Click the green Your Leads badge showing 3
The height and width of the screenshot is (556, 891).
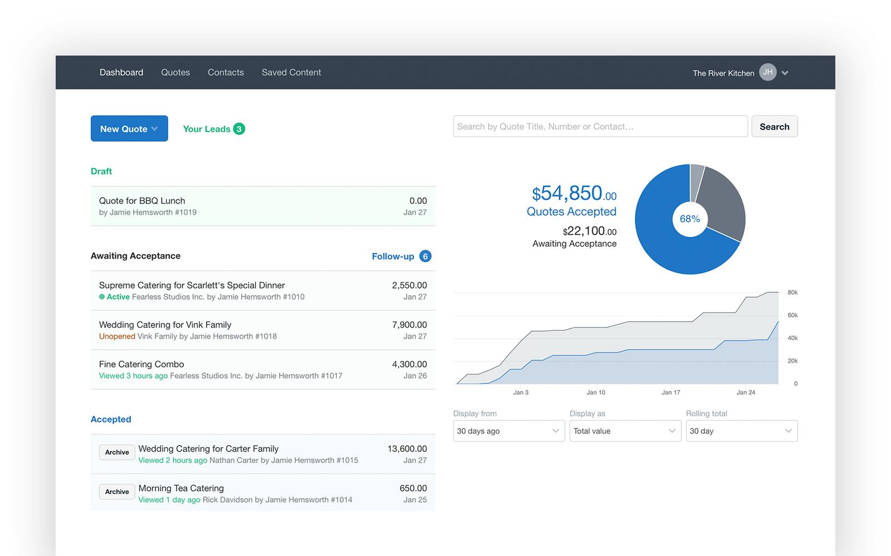pos(239,128)
